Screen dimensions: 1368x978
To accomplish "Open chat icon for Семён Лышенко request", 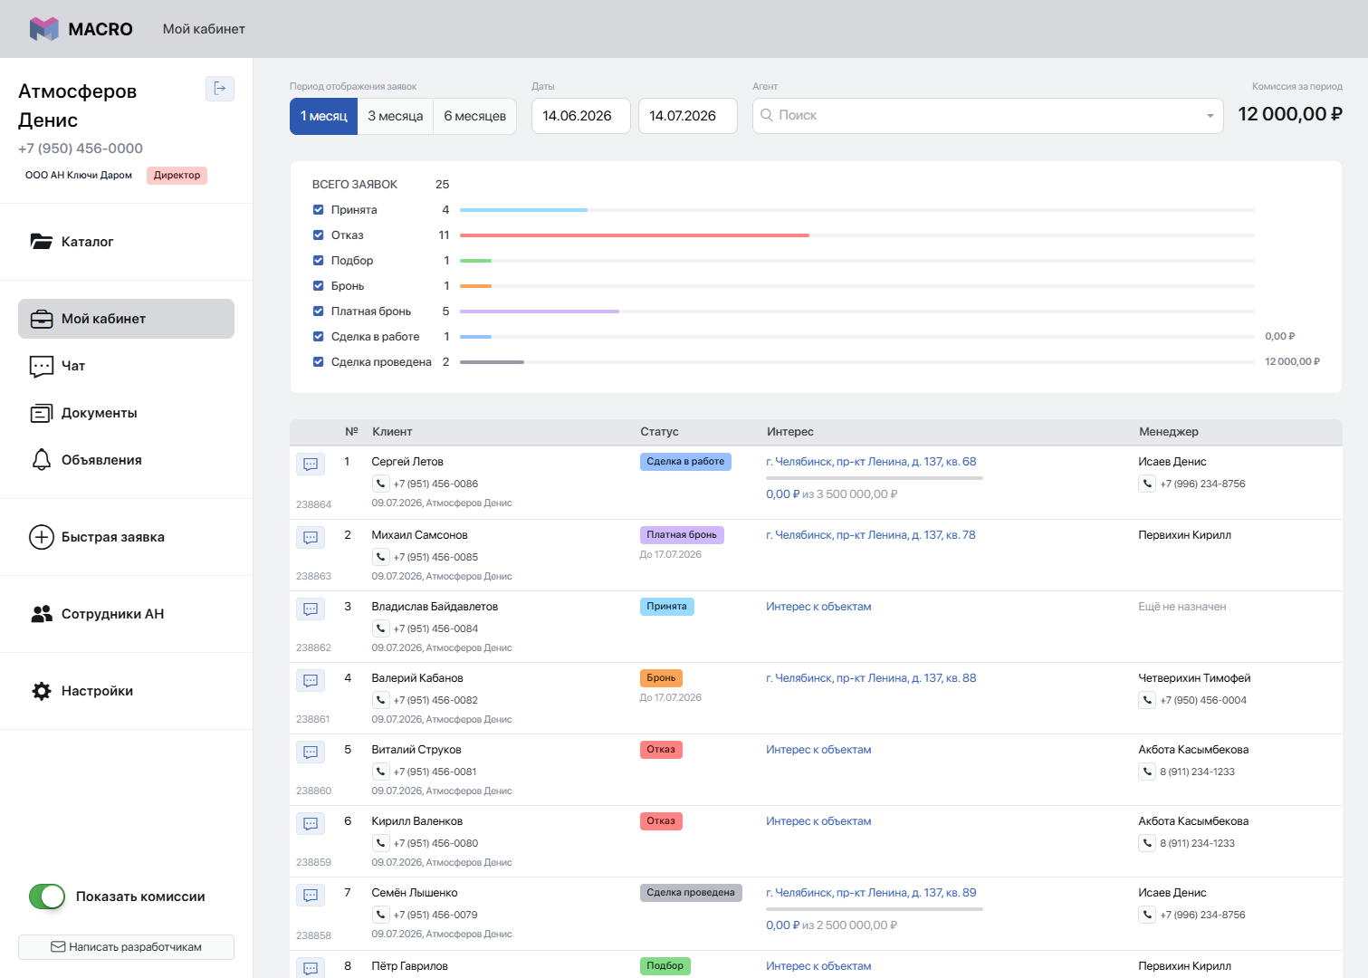I will [x=311, y=896].
